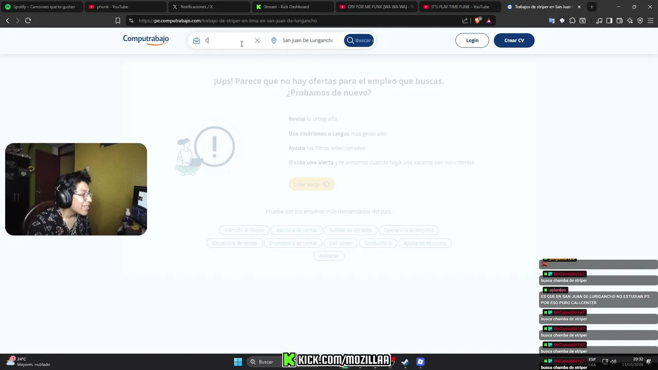Open the Brave Wallet icon
Image resolution: width=658 pixels, height=370 pixels.
[x=619, y=21]
